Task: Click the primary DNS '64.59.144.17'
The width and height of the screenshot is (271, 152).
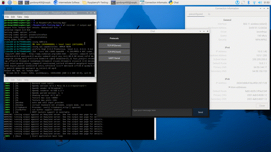Action: point(260,68)
